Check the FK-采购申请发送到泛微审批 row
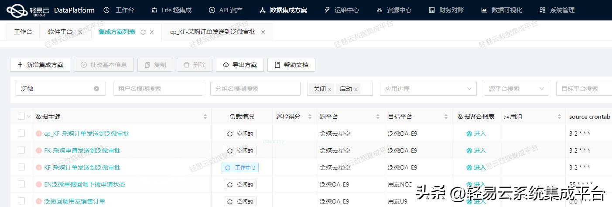 (x=21, y=150)
